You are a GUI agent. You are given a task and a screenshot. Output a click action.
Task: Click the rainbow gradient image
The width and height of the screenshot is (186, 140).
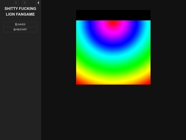[x=113, y=53]
